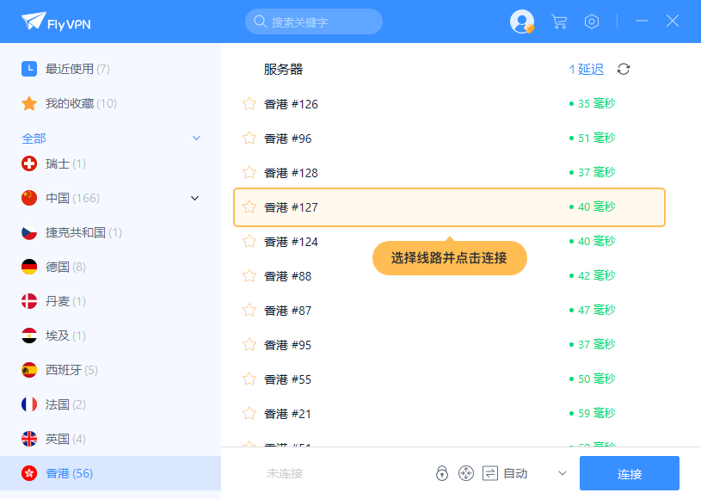This screenshot has height=499, width=701.
Task: Favorite the 香港 #126 server star
Action: [x=249, y=104]
